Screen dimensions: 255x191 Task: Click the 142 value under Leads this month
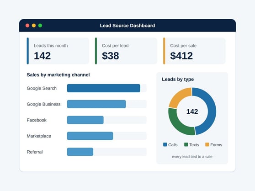[x=42, y=56]
